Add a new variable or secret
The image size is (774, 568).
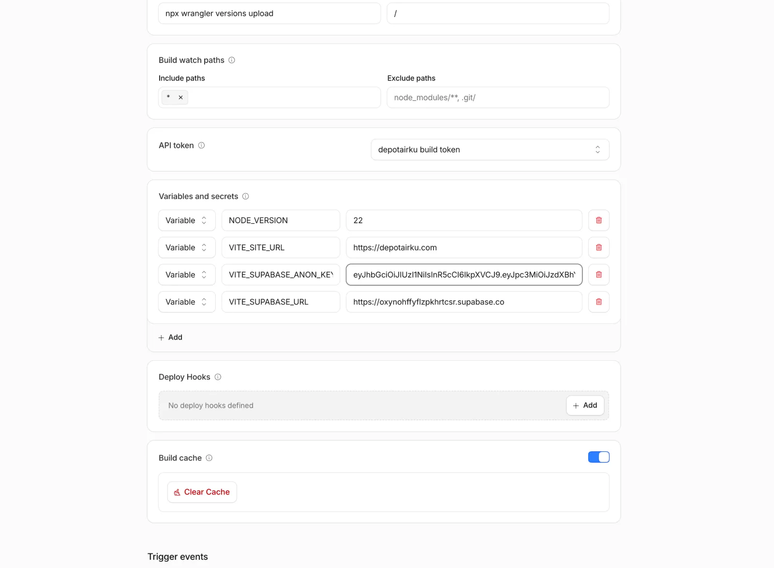[x=170, y=338]
